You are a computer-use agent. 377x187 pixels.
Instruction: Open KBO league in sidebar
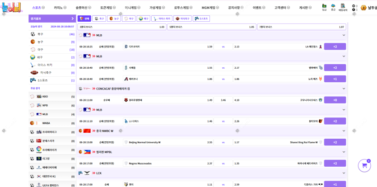coord(52,97)
